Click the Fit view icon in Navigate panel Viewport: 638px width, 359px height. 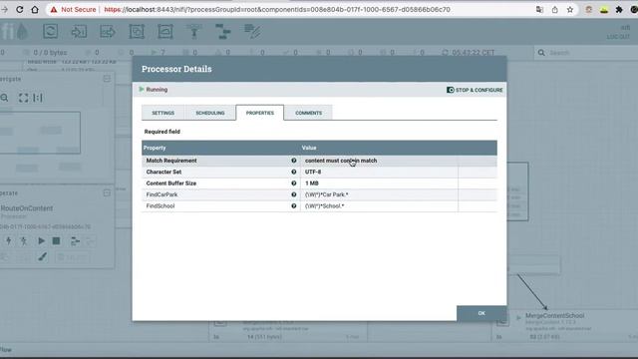[23, 98]
